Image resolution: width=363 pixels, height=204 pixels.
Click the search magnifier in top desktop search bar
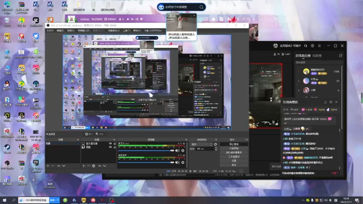point(201,7)
